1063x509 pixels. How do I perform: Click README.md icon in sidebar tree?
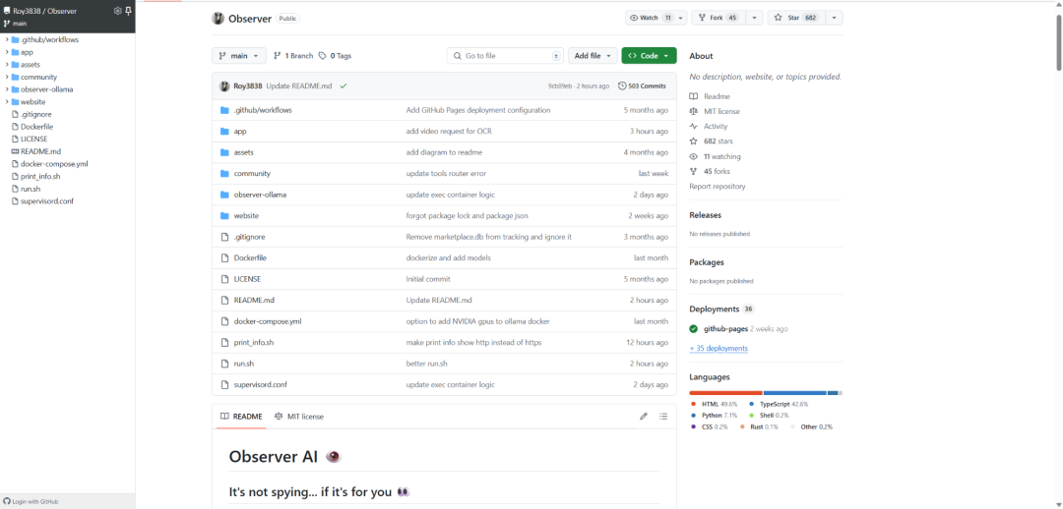15,151
